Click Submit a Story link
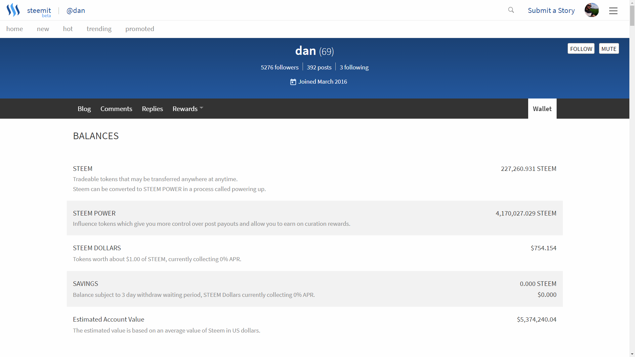The height and width of the screenshot is (357, 635). (x=551, y=10)
